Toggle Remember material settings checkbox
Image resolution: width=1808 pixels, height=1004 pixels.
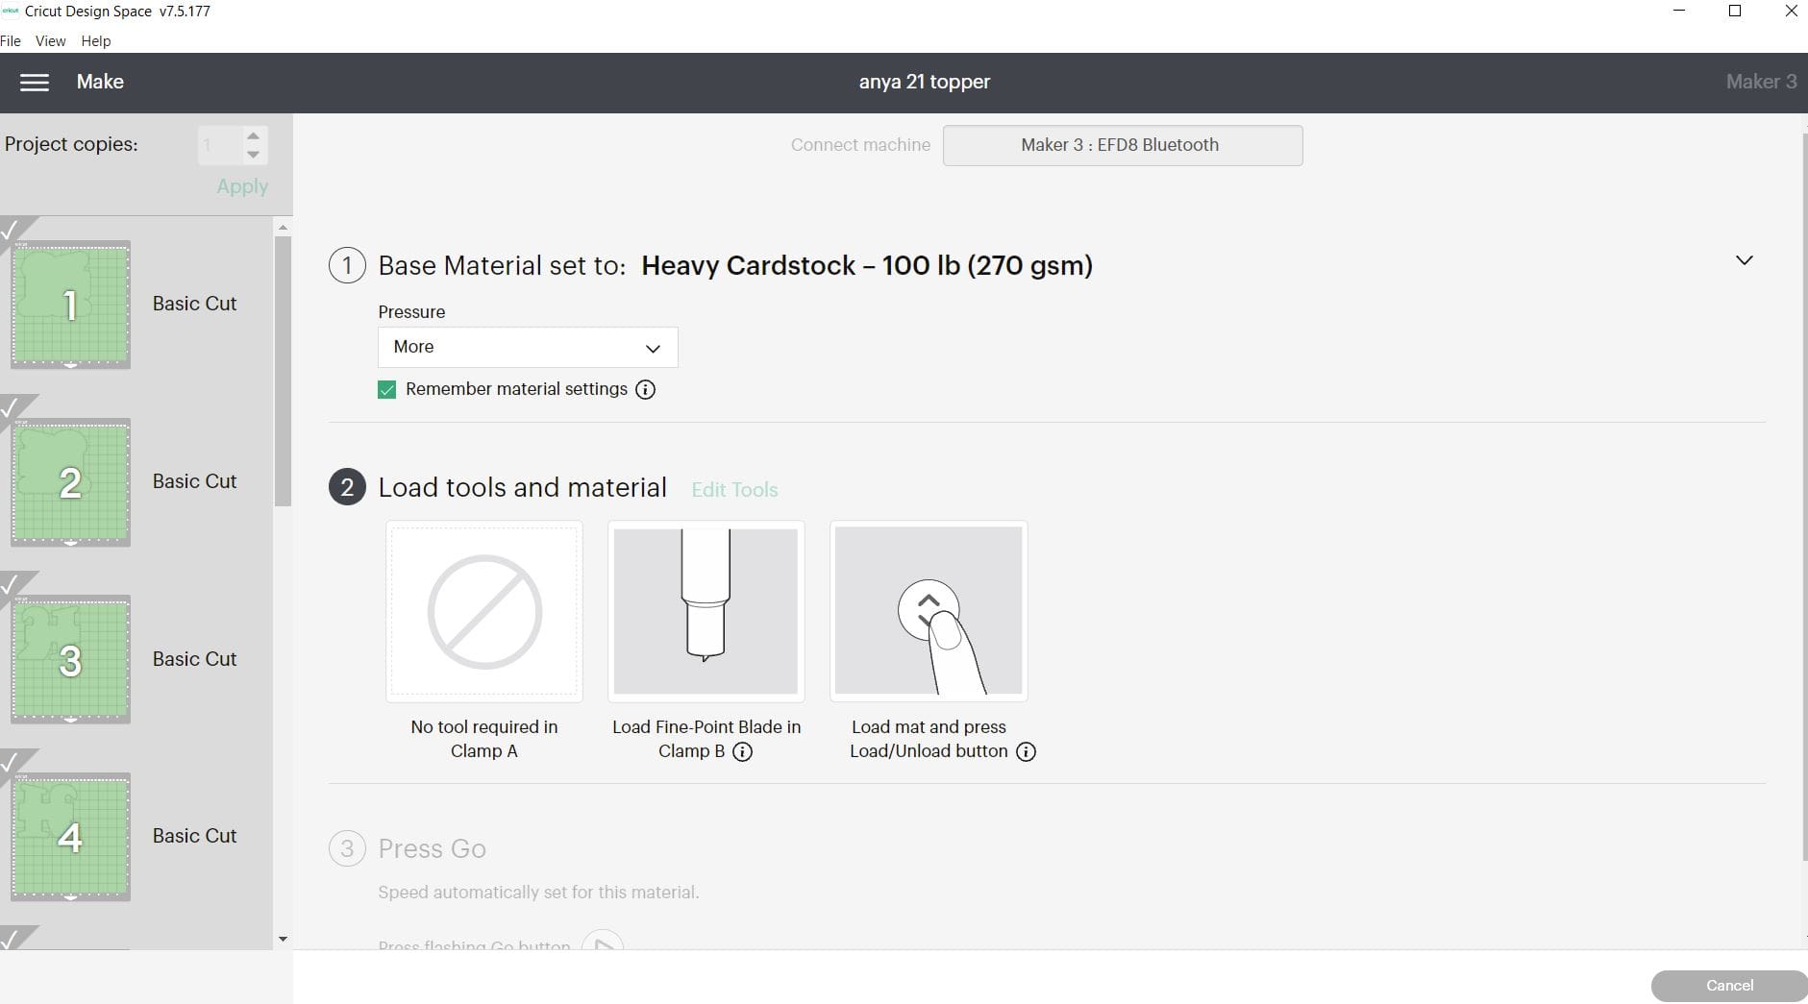click(x=386, y=389)
